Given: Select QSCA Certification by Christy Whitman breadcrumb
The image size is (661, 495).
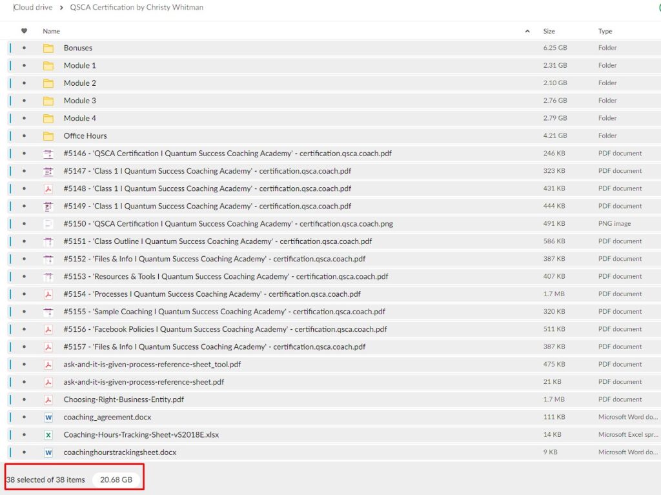Looking at the screenshot, I should (136, 8).
